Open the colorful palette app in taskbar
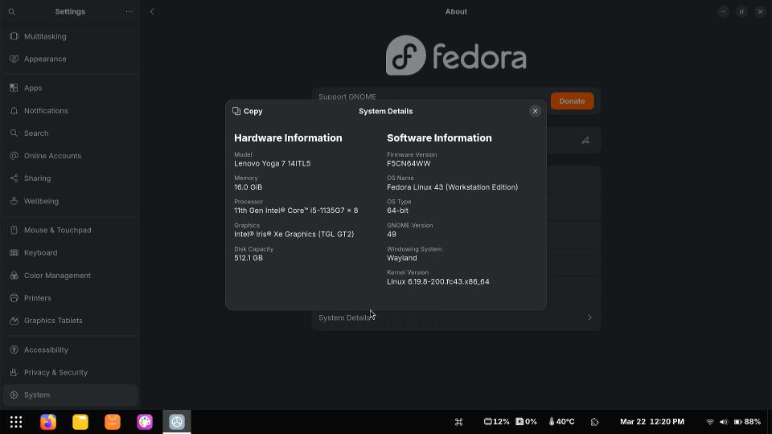The width and height of the screenshot is (772, 434). [x=145, y=422]
